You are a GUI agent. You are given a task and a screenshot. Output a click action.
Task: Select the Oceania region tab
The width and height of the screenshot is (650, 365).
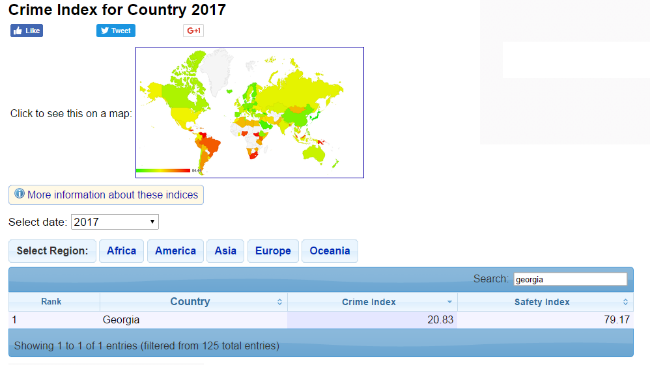330,251
